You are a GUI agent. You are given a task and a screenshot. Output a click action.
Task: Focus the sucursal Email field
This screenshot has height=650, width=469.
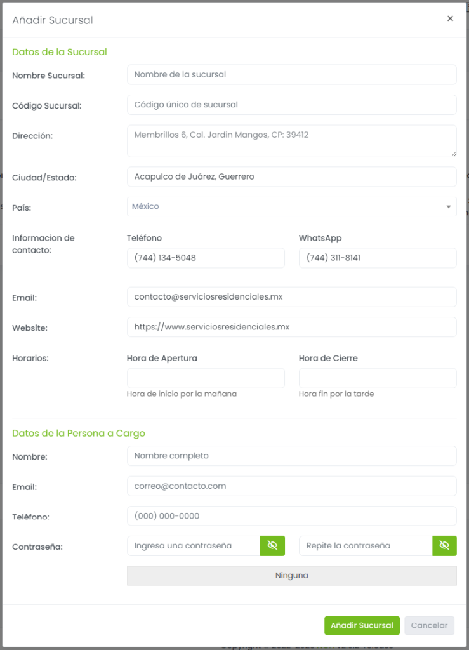click(x=292, y=297)
